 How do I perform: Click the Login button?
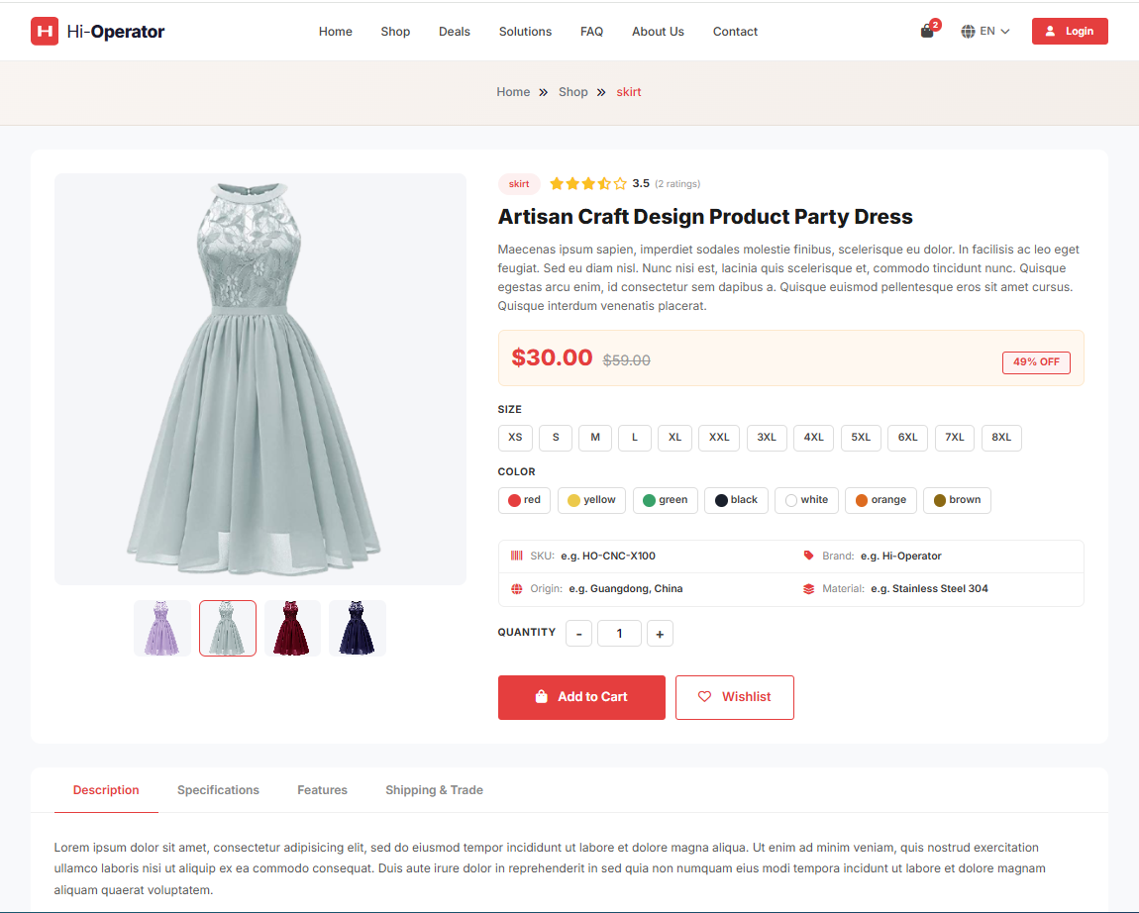point(1070,32)
